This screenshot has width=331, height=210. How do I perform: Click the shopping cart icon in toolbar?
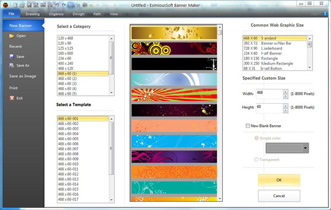[x=78, y=6]
